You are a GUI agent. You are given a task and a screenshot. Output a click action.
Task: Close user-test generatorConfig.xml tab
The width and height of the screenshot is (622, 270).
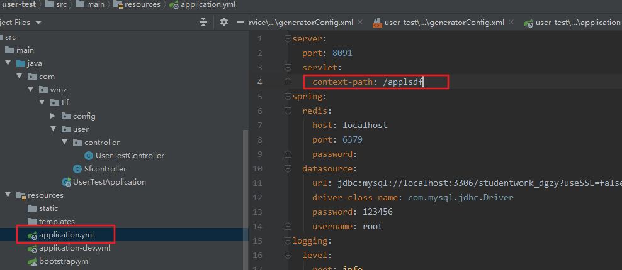(511, 22)
